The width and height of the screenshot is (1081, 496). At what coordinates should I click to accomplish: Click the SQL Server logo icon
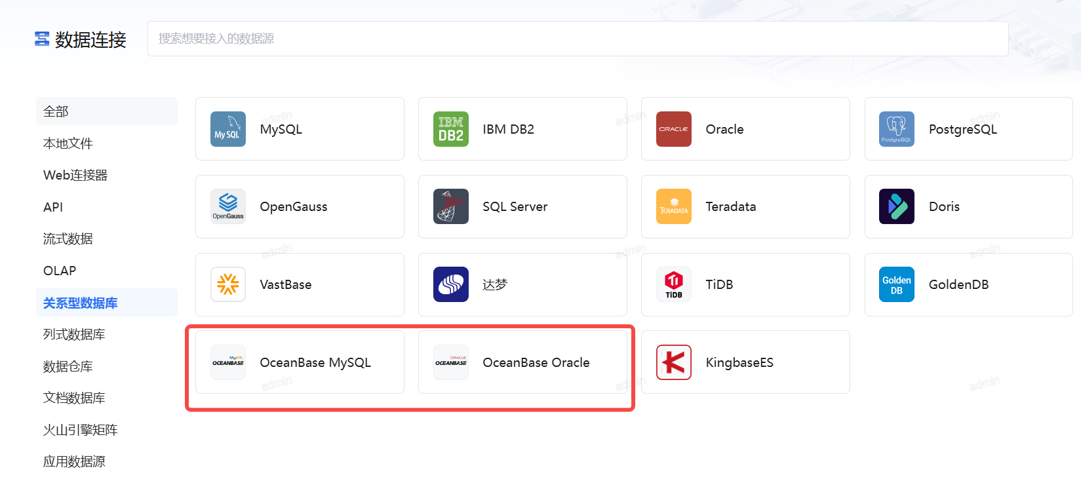[x=451, y=206]
